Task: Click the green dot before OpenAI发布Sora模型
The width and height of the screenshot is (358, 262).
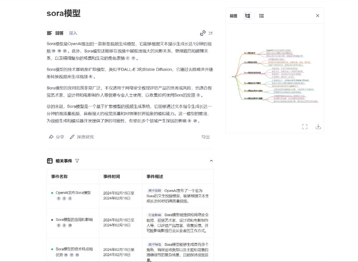Action: (51, 192)
